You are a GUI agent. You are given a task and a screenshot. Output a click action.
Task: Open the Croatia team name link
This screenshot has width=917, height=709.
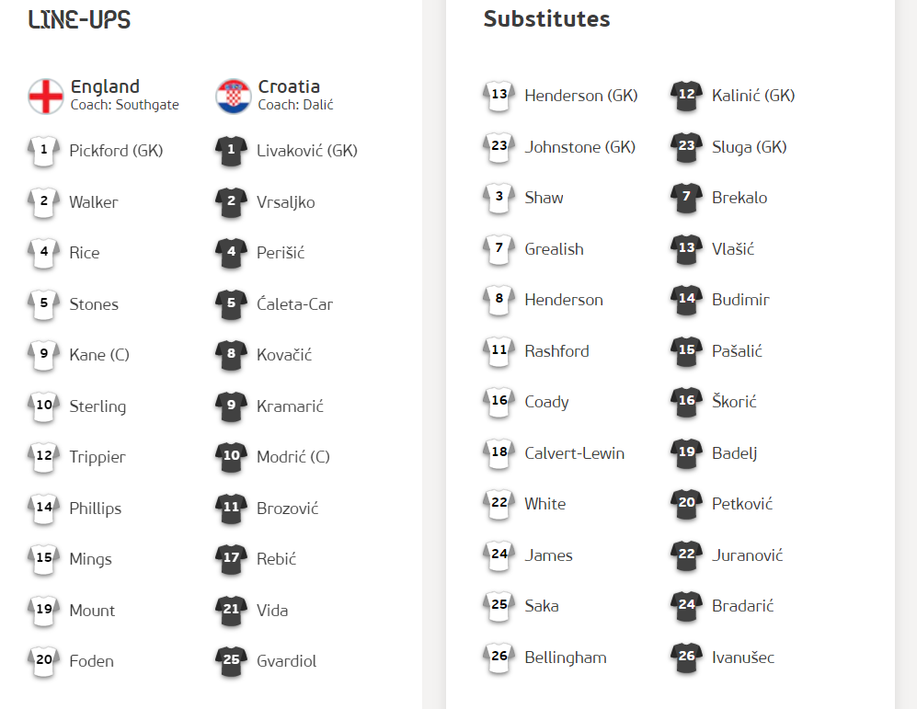pyautogui.click(x=289, y=87)
